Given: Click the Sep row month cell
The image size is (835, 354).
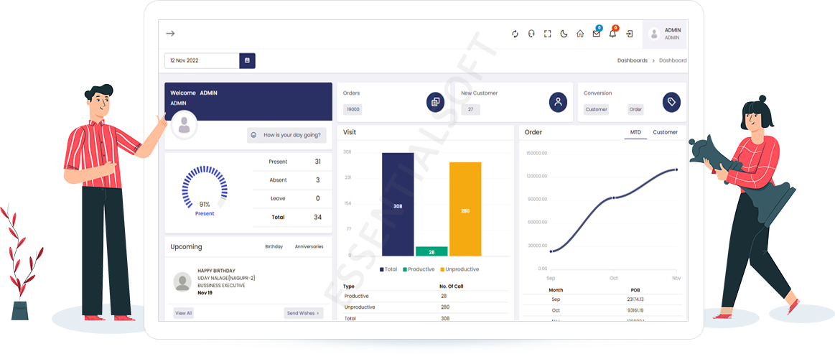Looking at the screenshot, I should 556,299.
